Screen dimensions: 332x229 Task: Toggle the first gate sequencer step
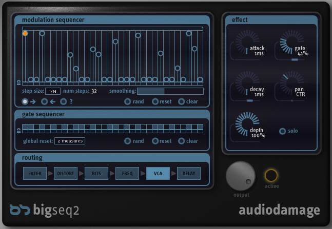(x=25, y=127)
